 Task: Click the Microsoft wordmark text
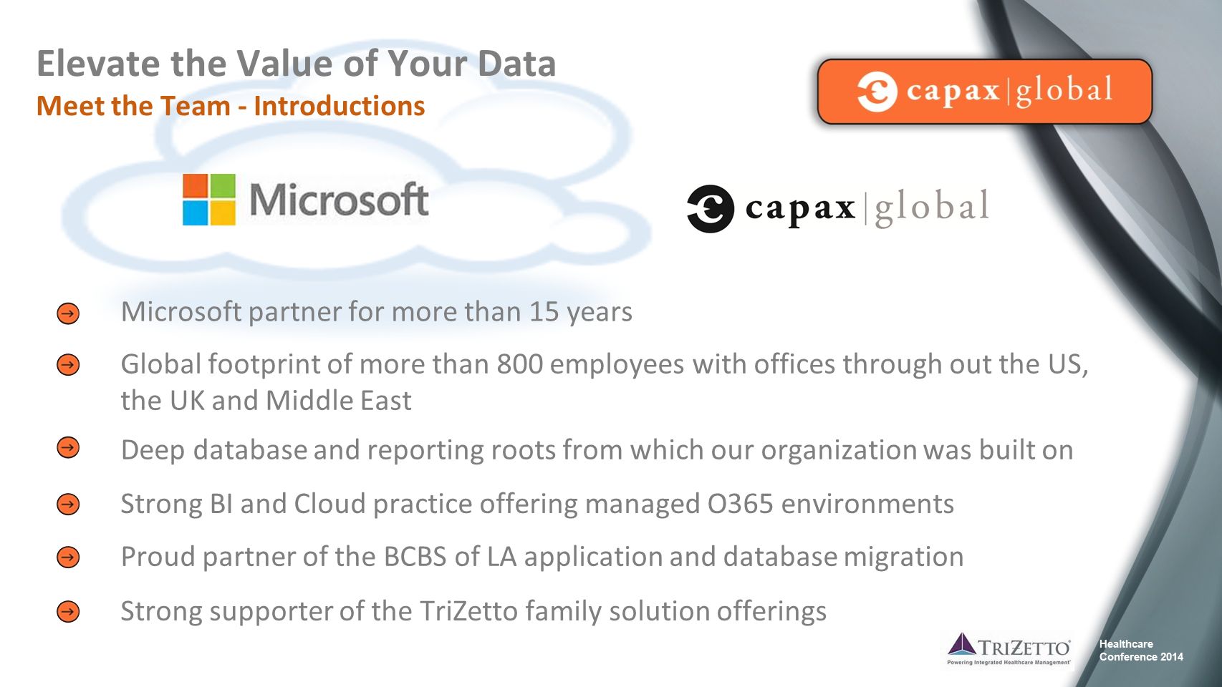pos(339,200)
